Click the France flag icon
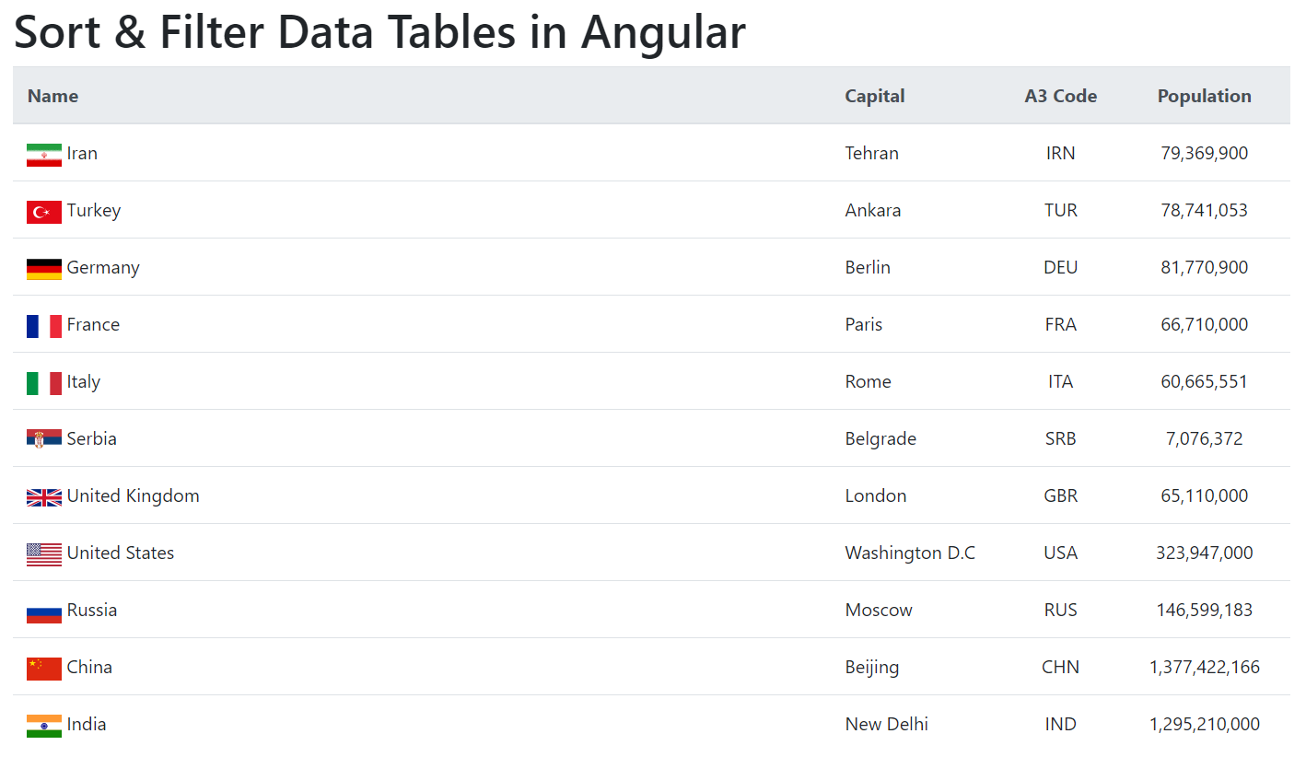1306x757 pixels. click(43, 324)
